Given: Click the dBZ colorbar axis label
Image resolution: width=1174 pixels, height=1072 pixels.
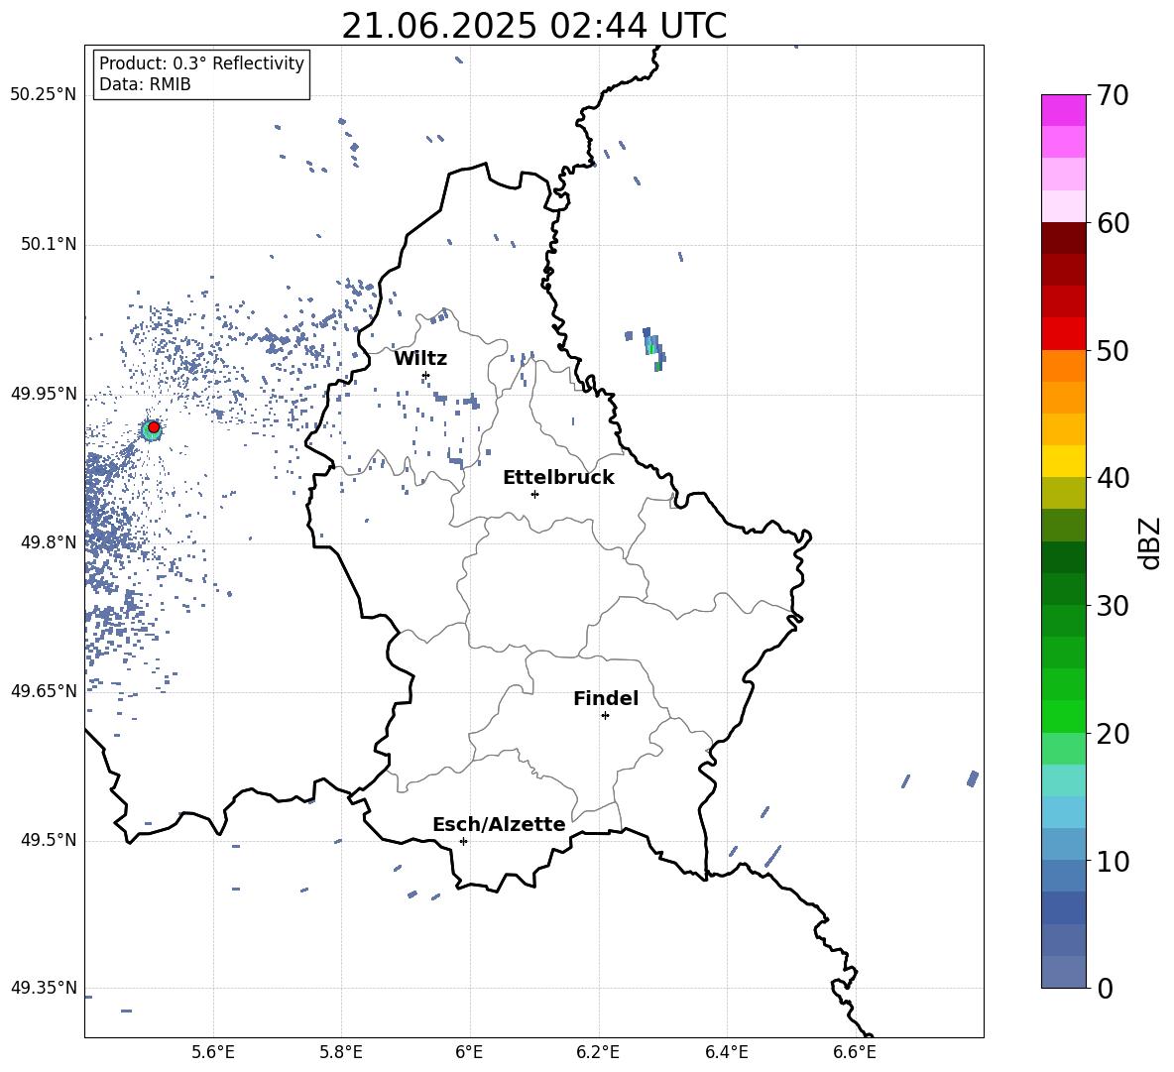Looking at the screenshot, I should click(x=1151, y=542).
